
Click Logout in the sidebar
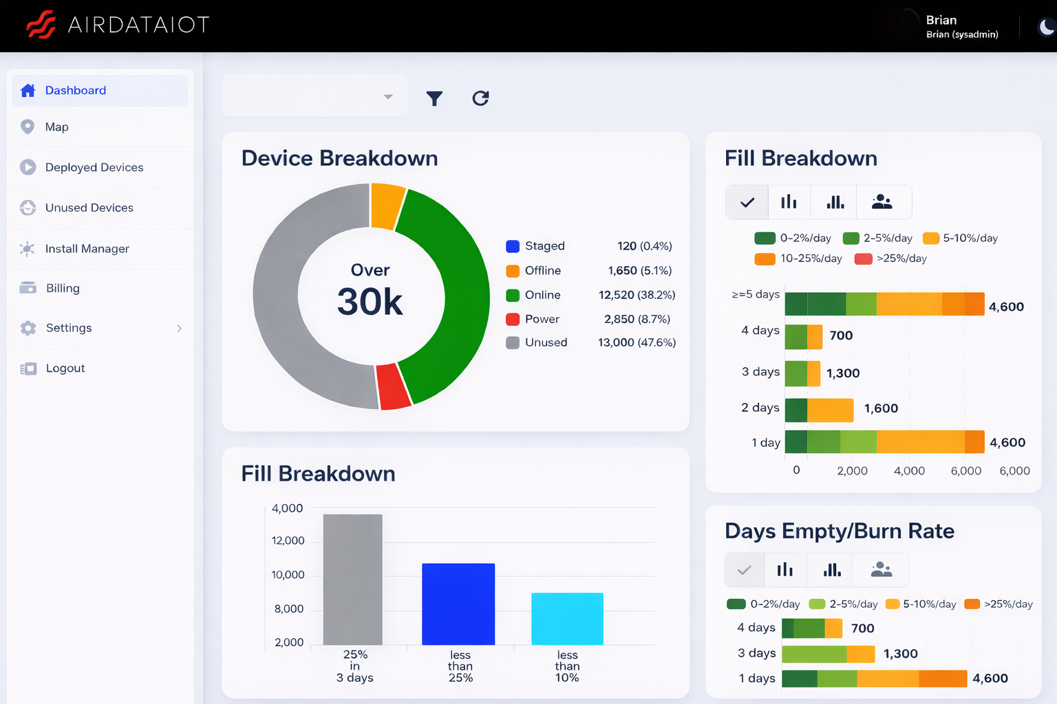(x=65, y=368)
